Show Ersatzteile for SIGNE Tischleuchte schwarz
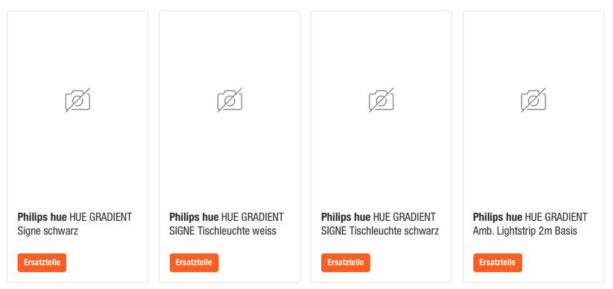This screenshot has width=613, height=289. tap(346, 263)
